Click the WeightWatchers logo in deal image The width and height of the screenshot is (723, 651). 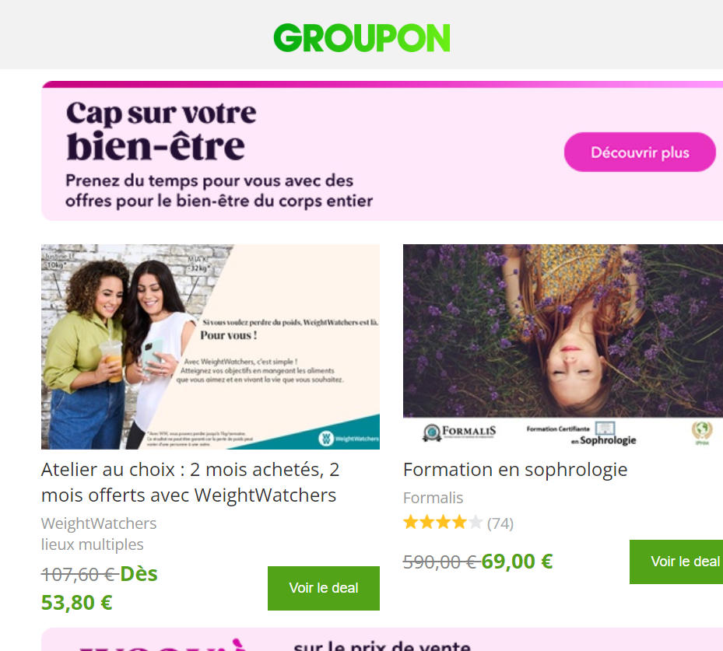click(x=349, y=438)
